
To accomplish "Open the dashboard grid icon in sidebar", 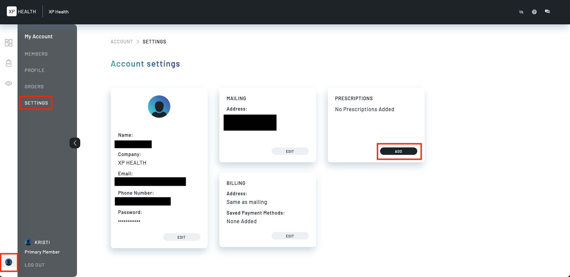I will click(9, 43).
